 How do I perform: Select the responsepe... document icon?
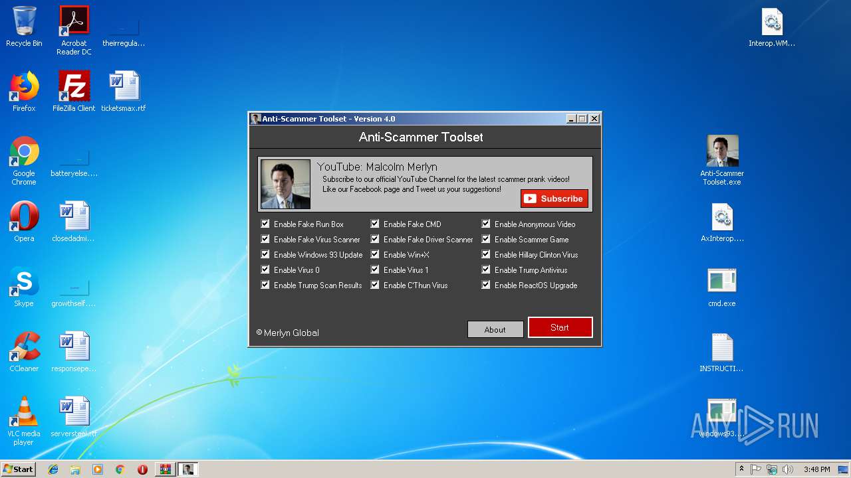tap(74, 352)
